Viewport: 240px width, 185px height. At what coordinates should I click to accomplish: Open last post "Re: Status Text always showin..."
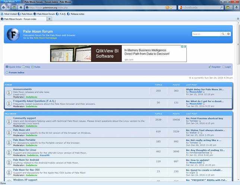(206, 130)
